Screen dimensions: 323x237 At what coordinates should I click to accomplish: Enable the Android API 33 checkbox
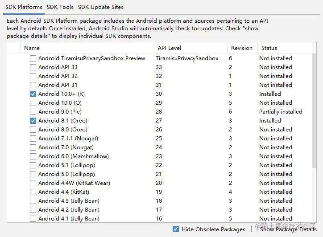(x=33, y=67)
